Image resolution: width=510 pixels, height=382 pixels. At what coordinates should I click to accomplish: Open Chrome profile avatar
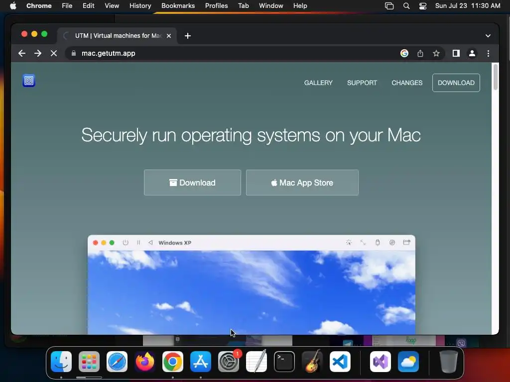472,53
